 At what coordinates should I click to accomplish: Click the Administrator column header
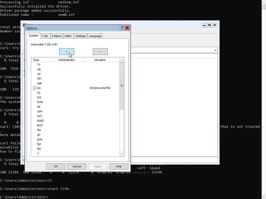[x=67, y=60]
